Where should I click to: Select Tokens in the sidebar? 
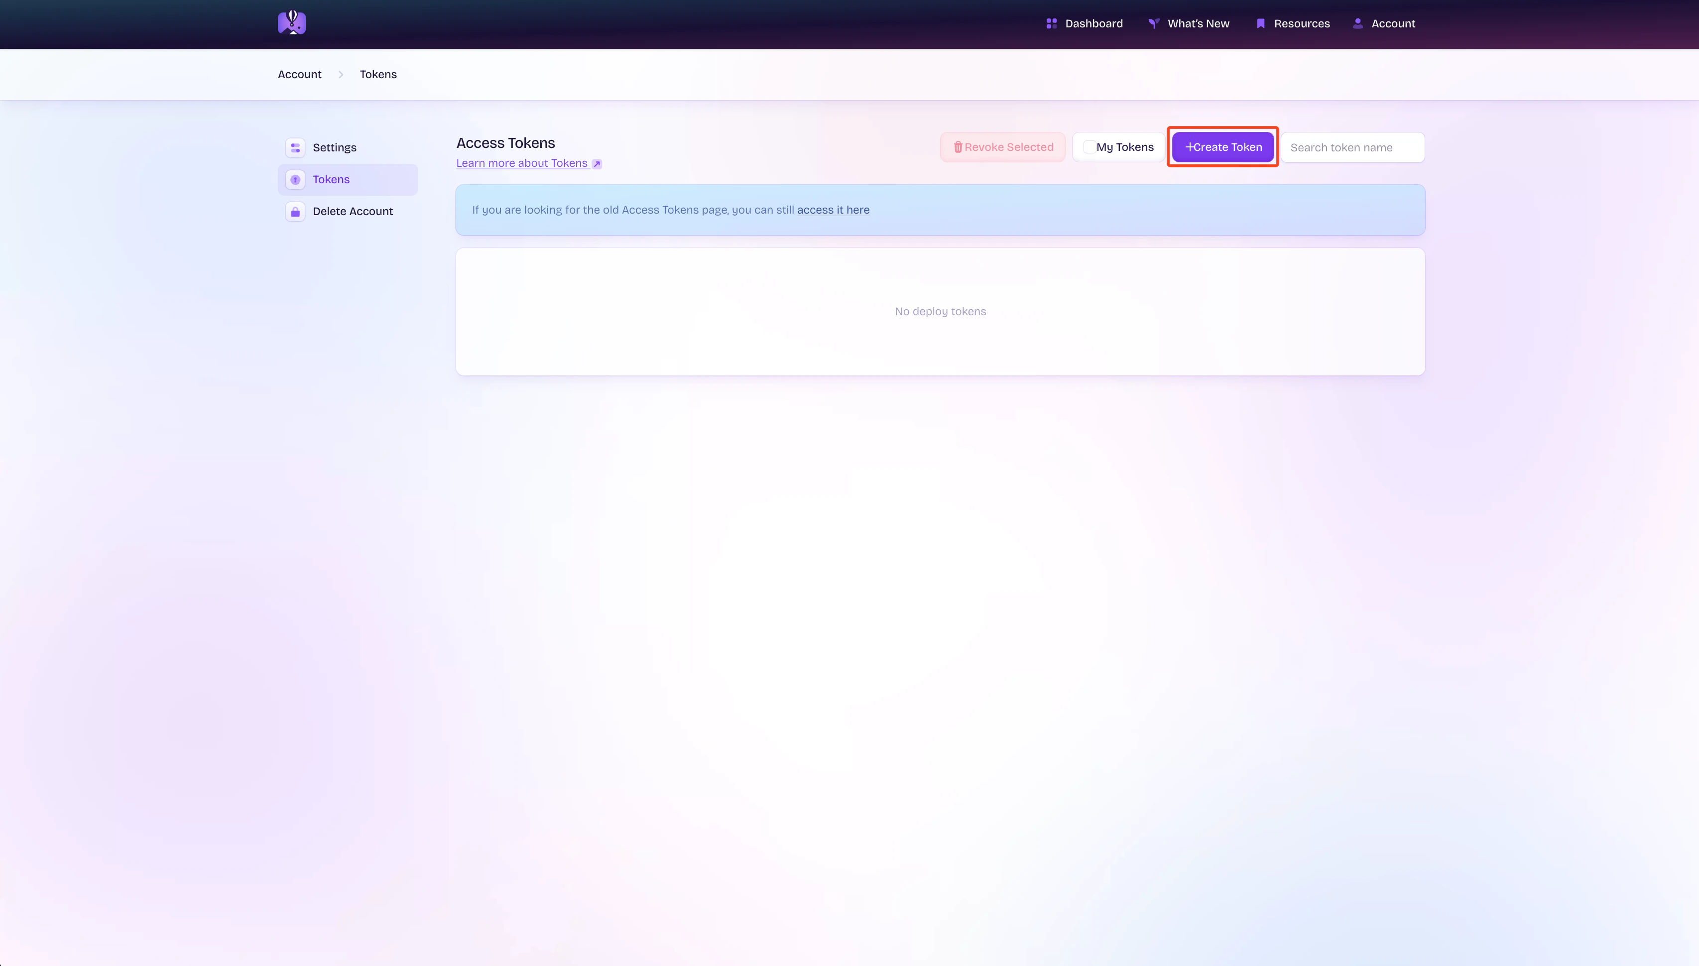(x=348, y=179)
